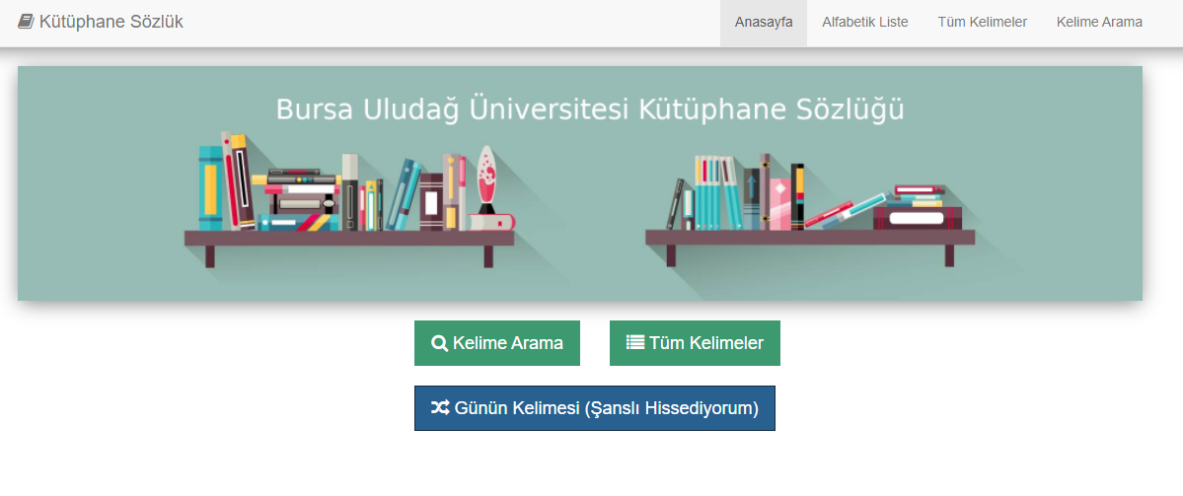Click the magnifier icon on green button
This screenshot has width=1183, height=496.
click(x=439, y=344)
